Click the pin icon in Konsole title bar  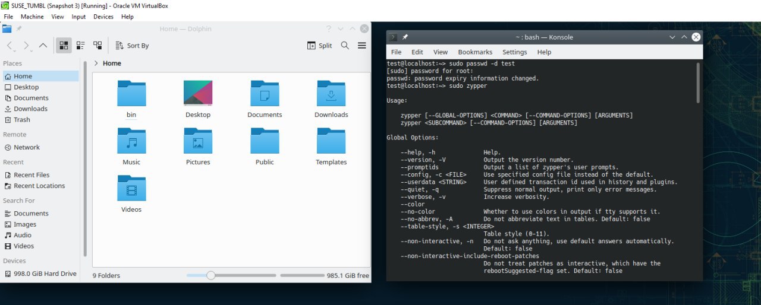point(405,37)
